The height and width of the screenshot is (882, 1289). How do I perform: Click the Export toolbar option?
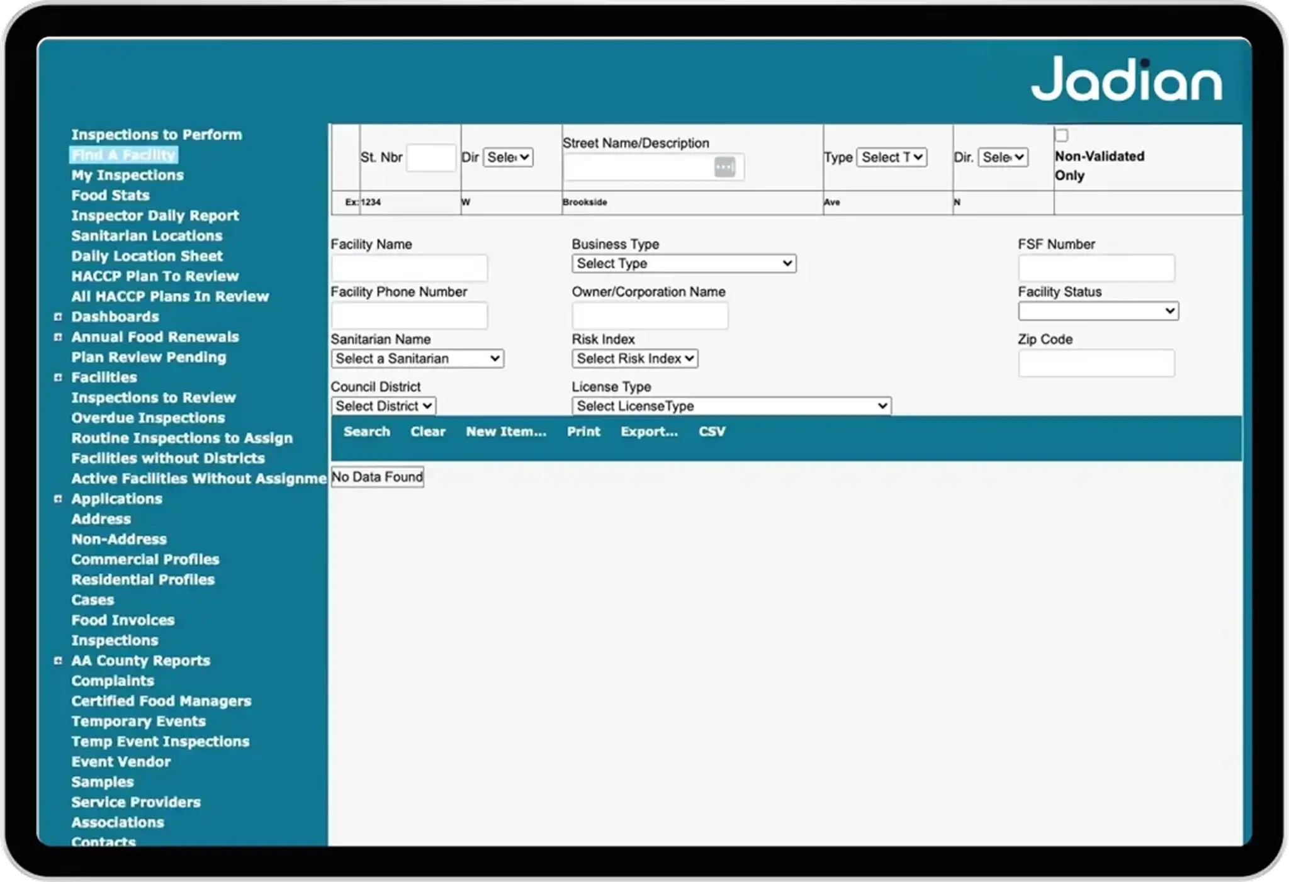(x=649, y=432)
